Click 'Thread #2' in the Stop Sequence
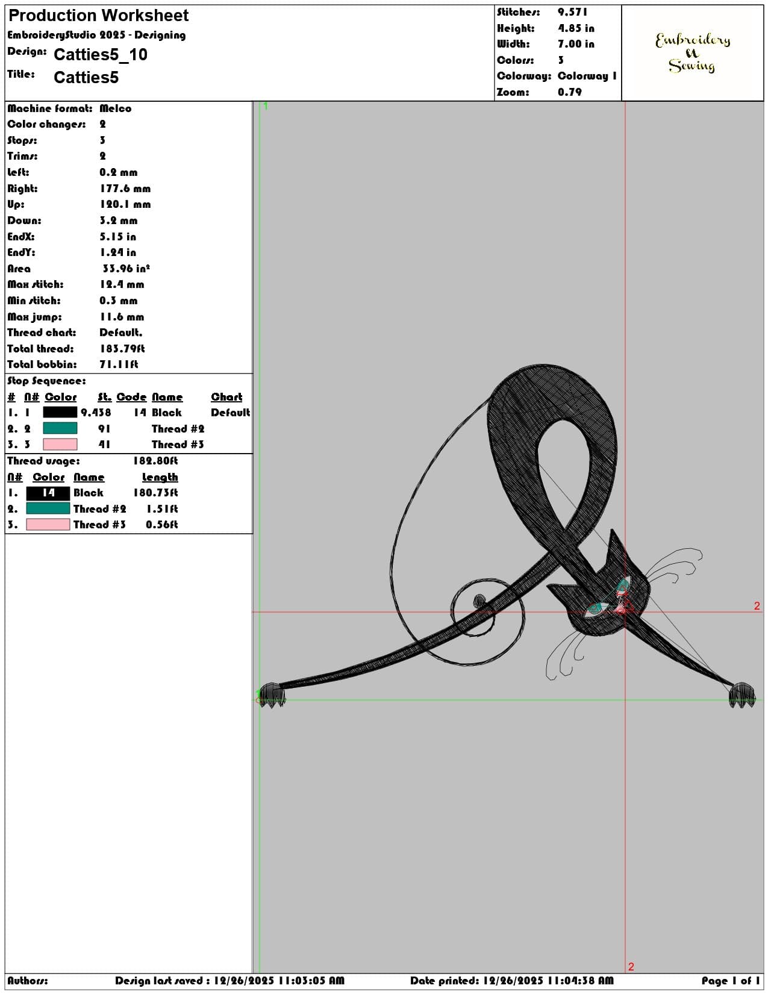 coord(178,429)
